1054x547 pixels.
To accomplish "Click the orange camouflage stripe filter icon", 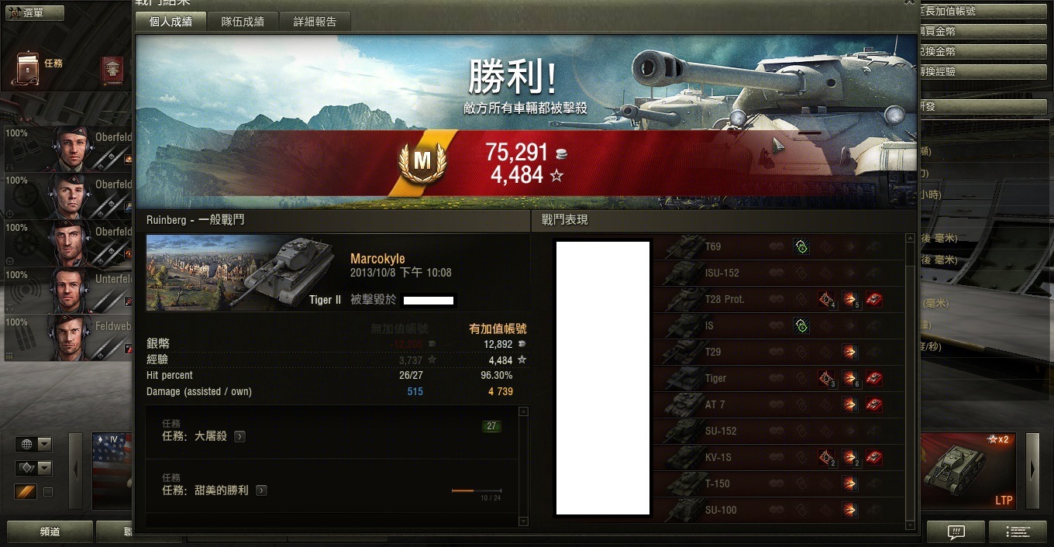I will click(x=26, y=491).
